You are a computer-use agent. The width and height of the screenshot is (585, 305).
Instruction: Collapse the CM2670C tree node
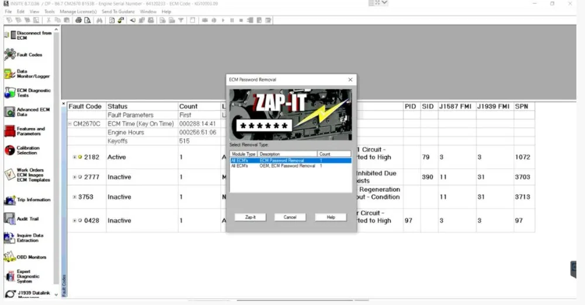(x=70, y=124)
